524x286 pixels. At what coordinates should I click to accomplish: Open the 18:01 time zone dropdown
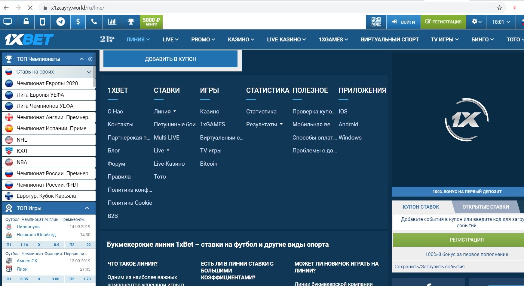tap(501, 22)
